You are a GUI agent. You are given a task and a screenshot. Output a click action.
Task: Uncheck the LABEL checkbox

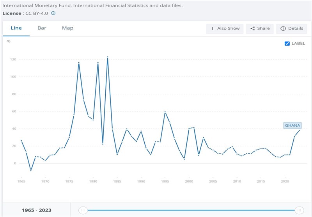point(287,44)
